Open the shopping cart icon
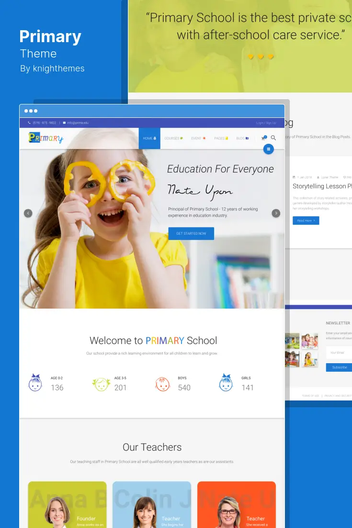The image size is (352, 528). pos(264,138)
